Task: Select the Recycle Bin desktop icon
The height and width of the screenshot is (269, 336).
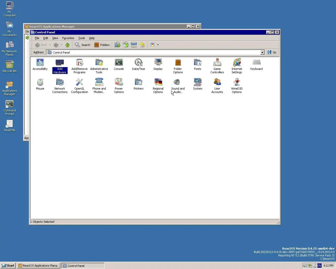Action: [x=9, y=66]
